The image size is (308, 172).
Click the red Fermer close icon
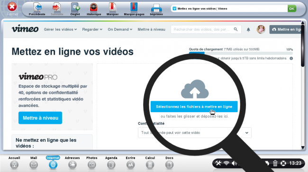(x=12, y=7)
